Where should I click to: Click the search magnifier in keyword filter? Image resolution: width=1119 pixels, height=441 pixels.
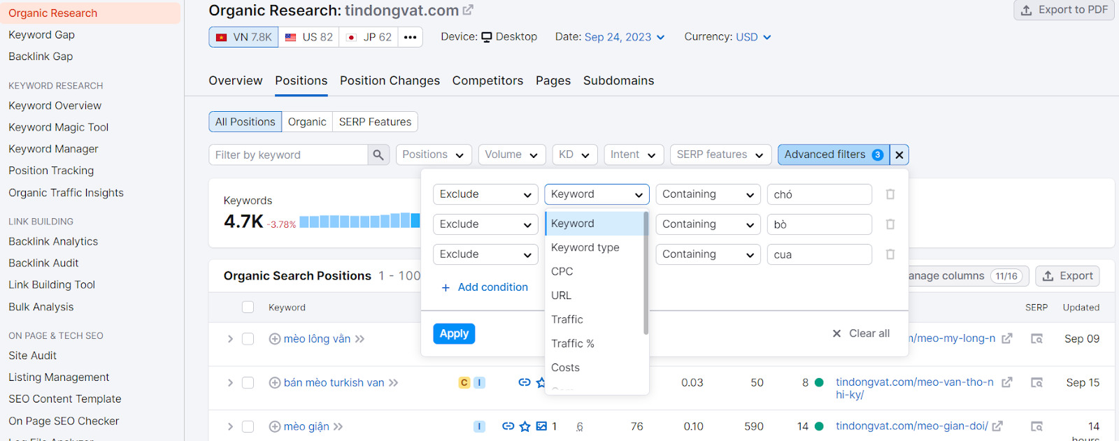click(378, 154)
